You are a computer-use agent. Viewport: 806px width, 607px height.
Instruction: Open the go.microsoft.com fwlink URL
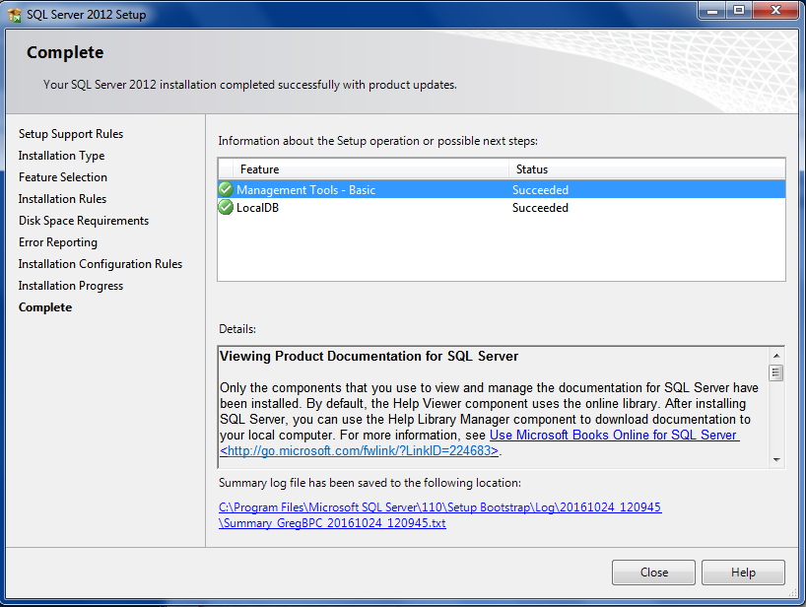pyautogui.click(x=360, y=450)
